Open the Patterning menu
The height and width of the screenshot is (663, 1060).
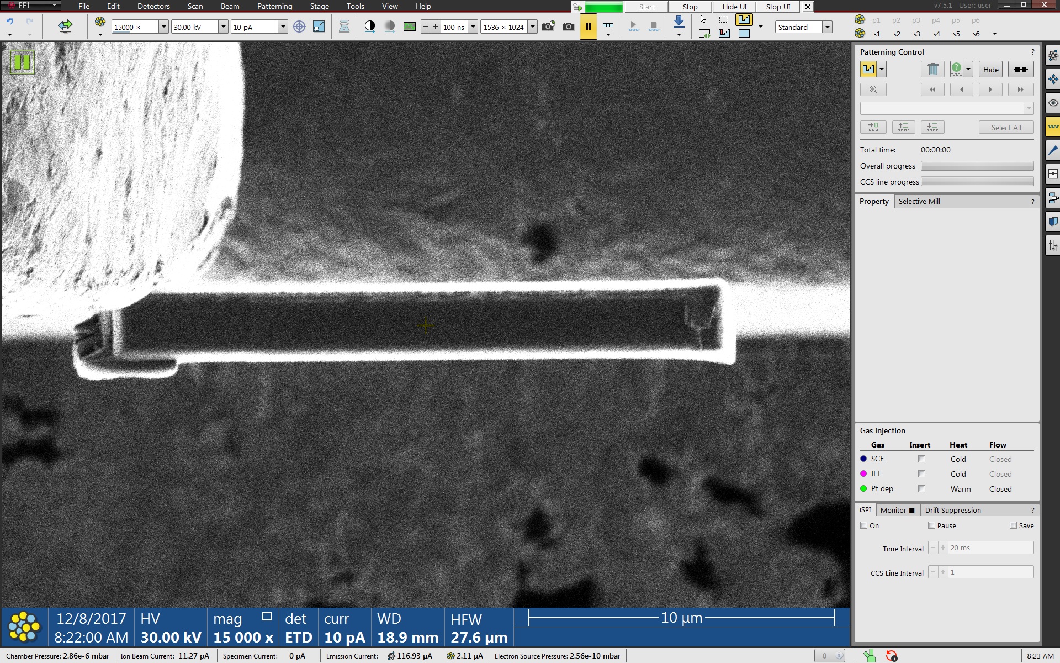274,6
